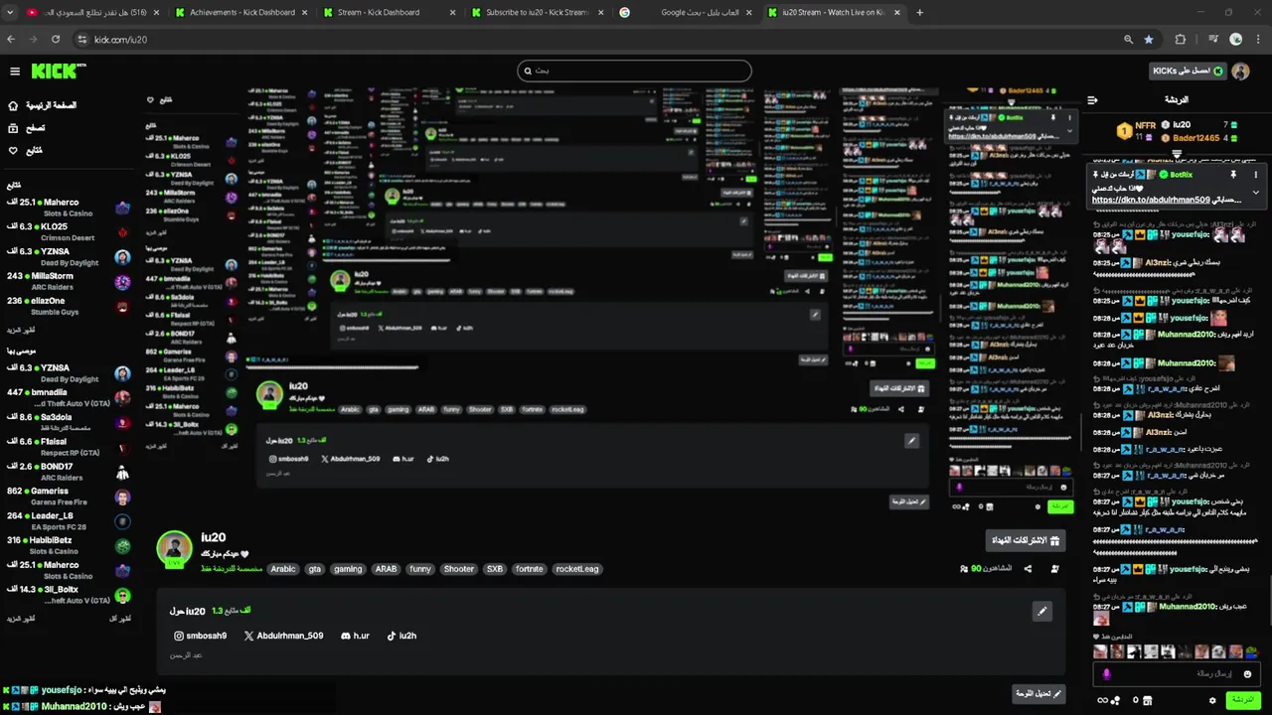The width and height of the screenshot is (1272, 715).
Task: Click the search bar
Action: (x=634, y=71)
